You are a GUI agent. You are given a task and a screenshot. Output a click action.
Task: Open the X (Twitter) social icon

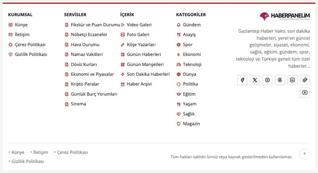point(255,80)
